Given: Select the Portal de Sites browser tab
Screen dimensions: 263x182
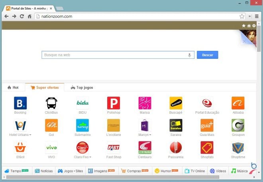Looking at the screenshot, I should point(29,8).
